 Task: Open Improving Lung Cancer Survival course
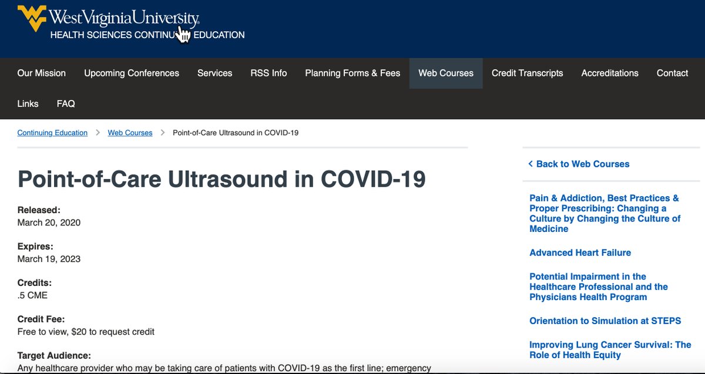click(x=610, y=349)
